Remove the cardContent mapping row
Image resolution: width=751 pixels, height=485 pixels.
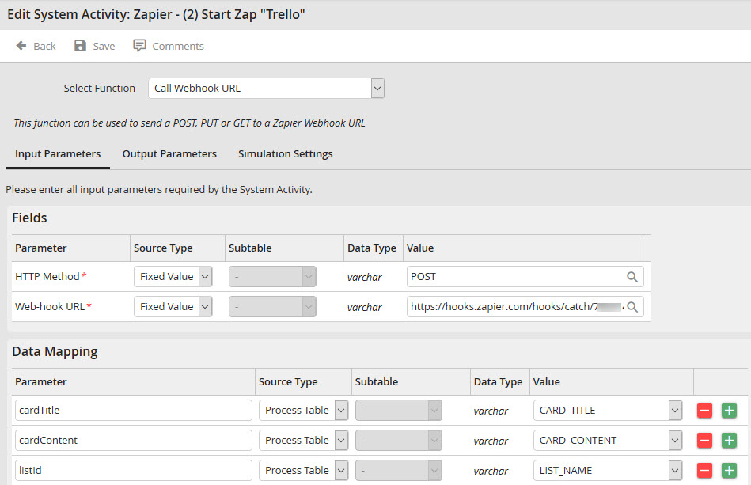(x=704, y=441)
